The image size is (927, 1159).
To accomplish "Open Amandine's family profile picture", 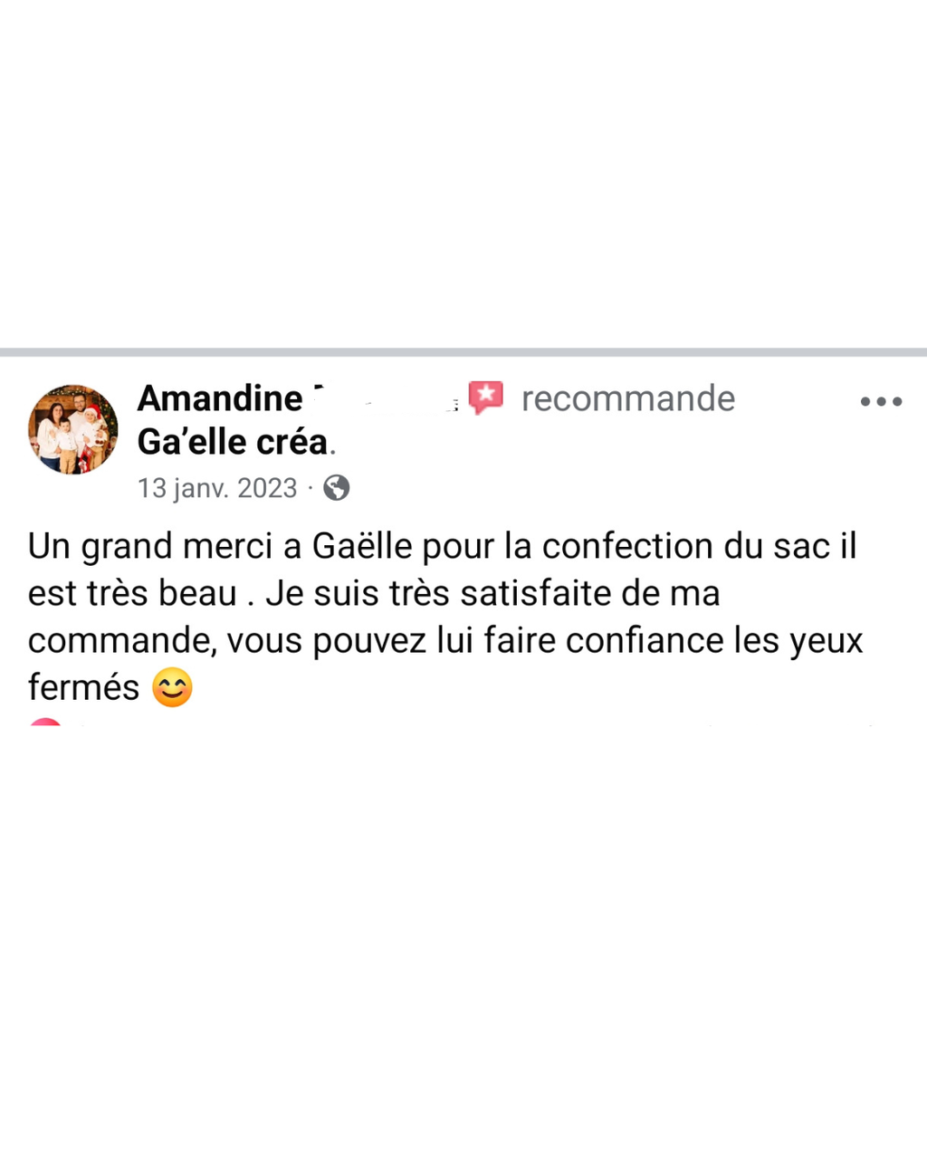I will tap(73, 429).
